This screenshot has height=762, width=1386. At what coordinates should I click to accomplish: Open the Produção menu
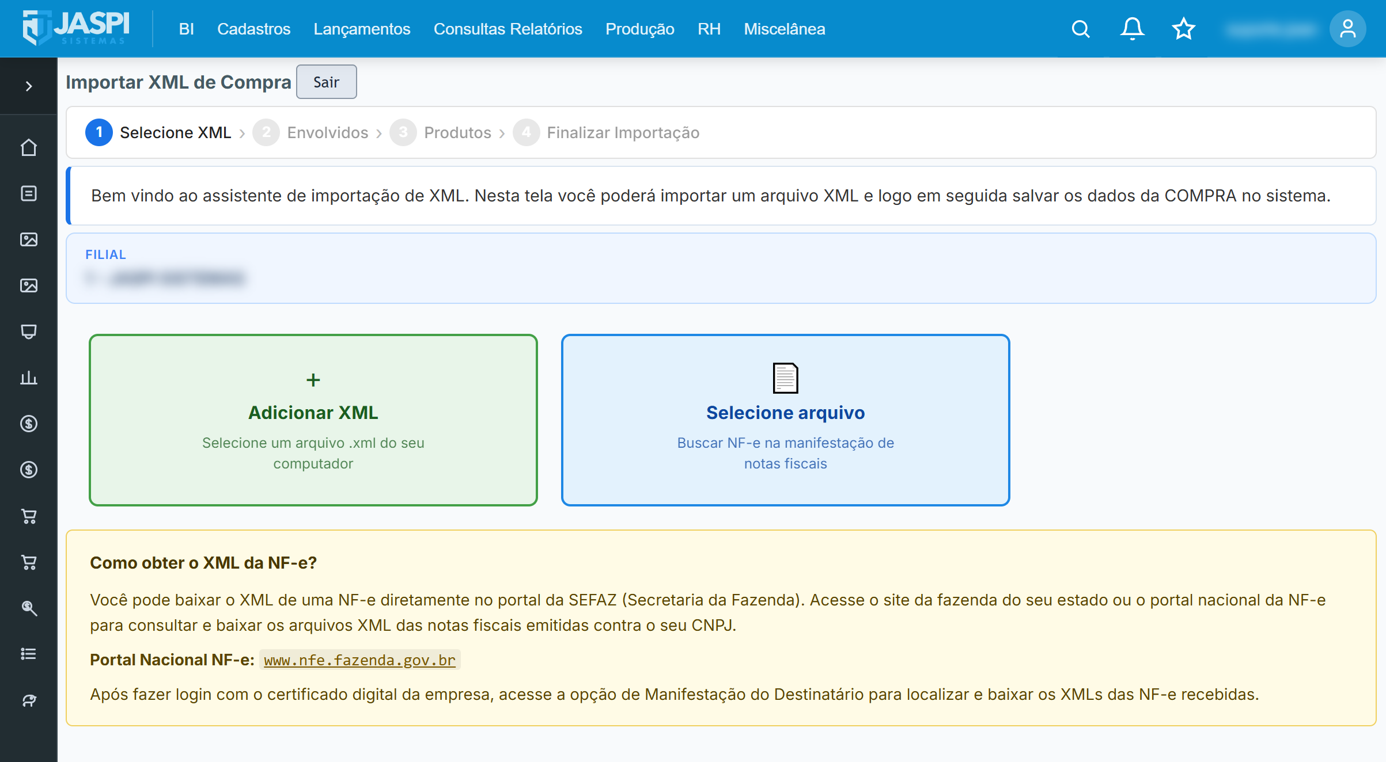point(639,29)
